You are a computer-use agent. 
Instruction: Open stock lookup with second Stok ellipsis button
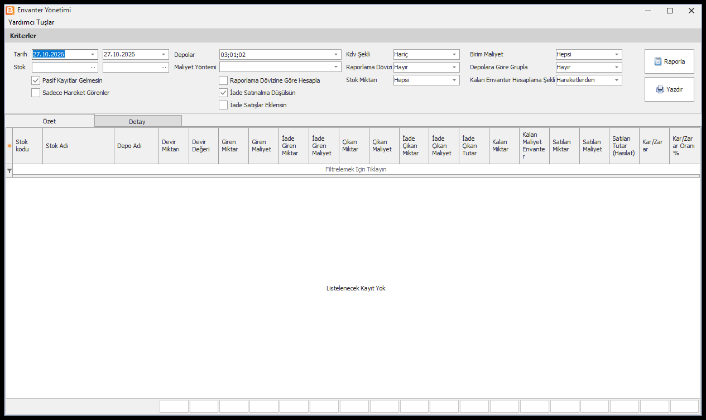(x=164, y=67)
